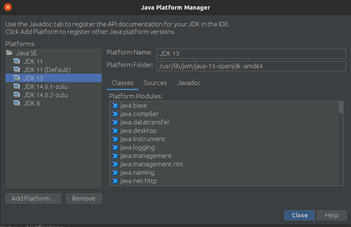351x227 pixels.
Task: Switch to the Classes tab
Action: (x=123, y=83)
